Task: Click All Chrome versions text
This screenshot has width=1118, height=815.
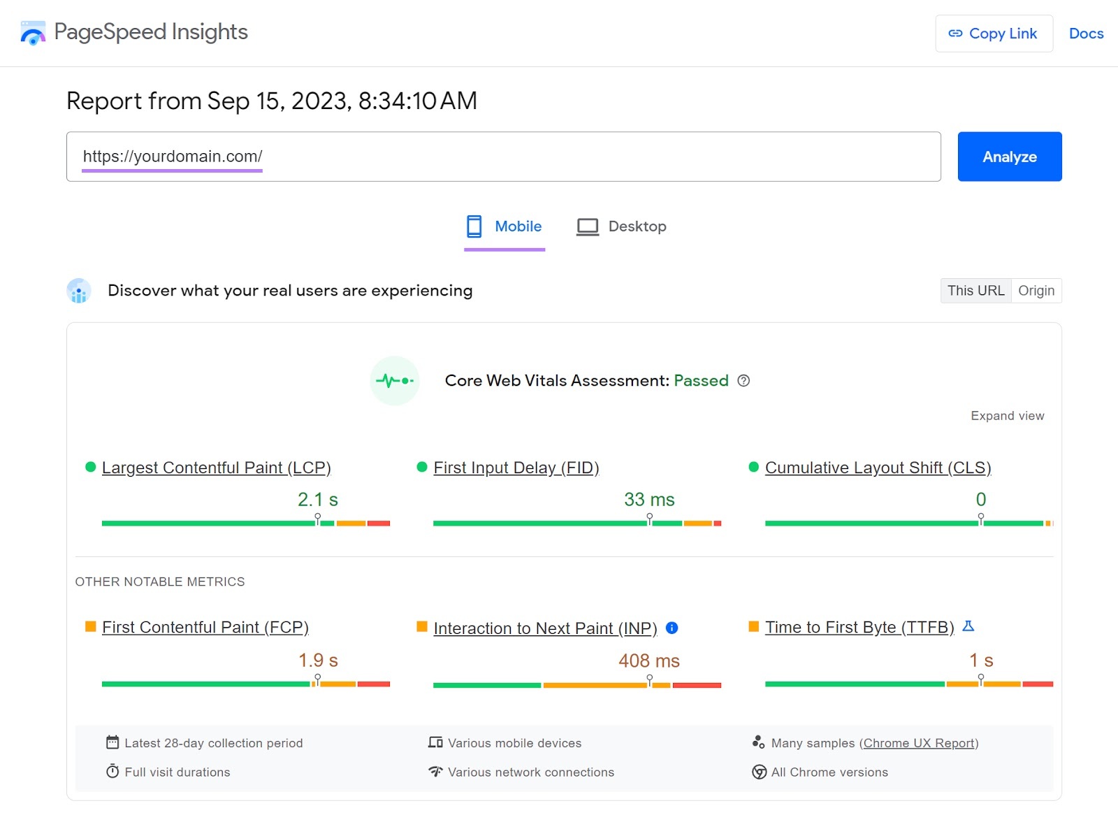Action: [829, 772]
